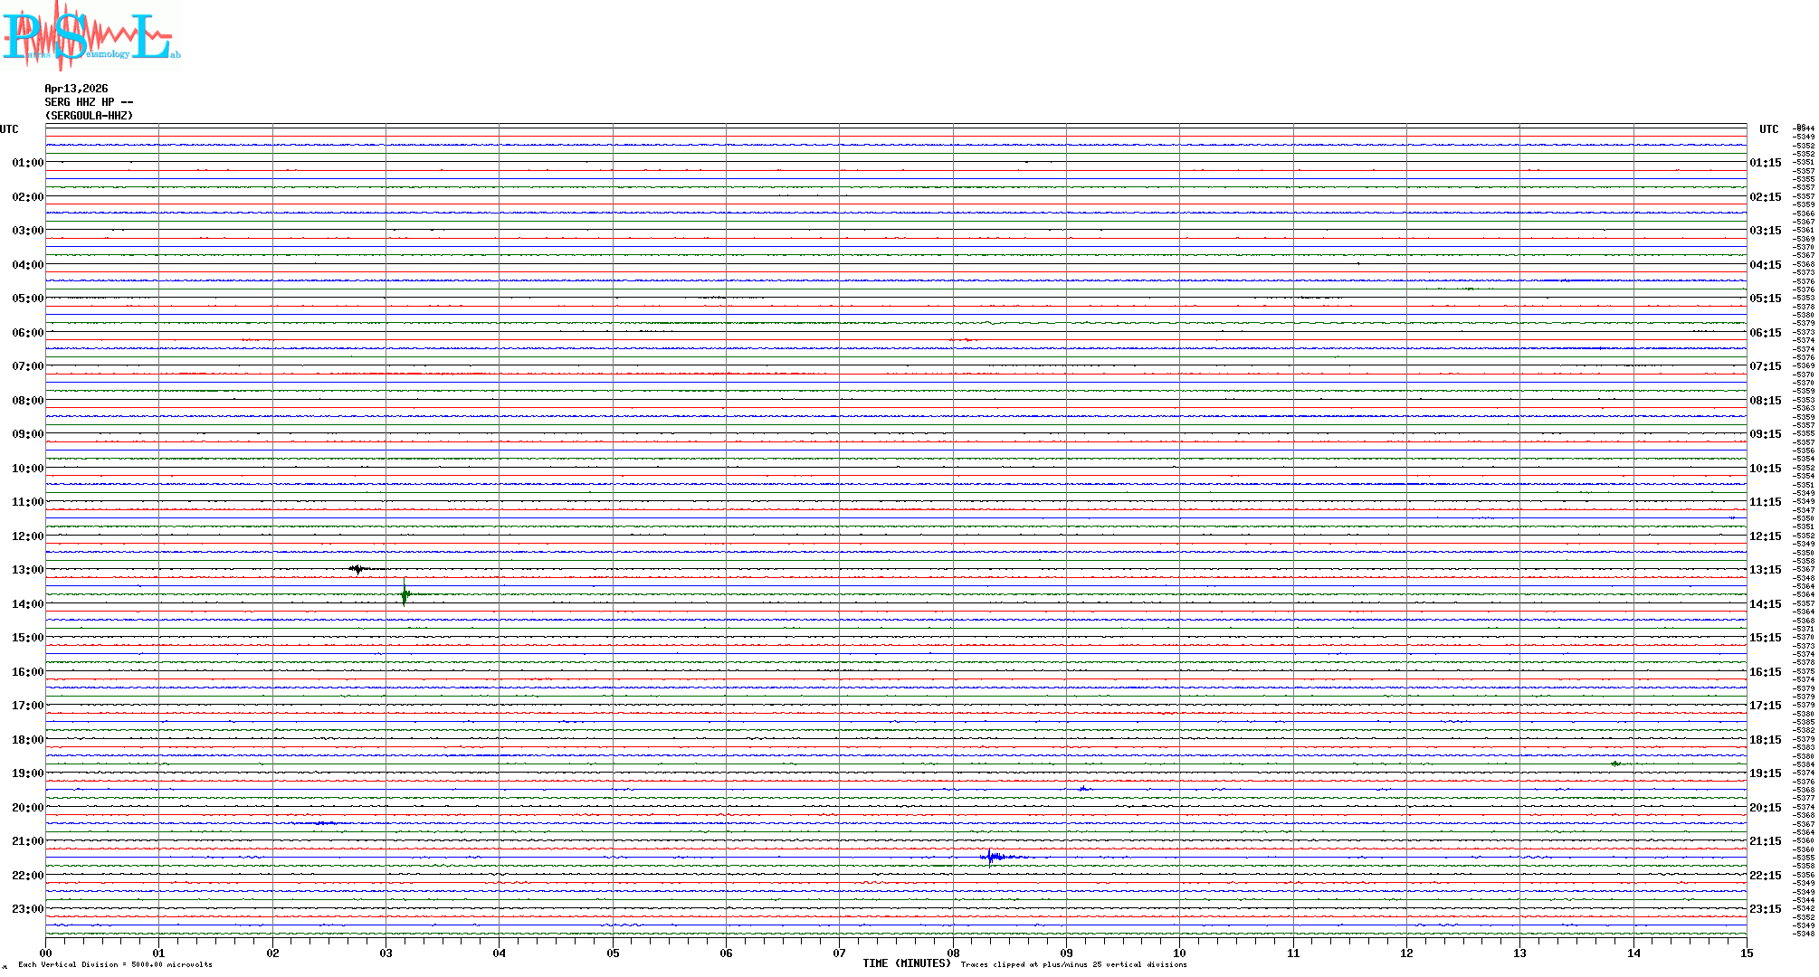Click the left UTC axis heading
The height and width of the screenshot is (977, 1819).
9,129
